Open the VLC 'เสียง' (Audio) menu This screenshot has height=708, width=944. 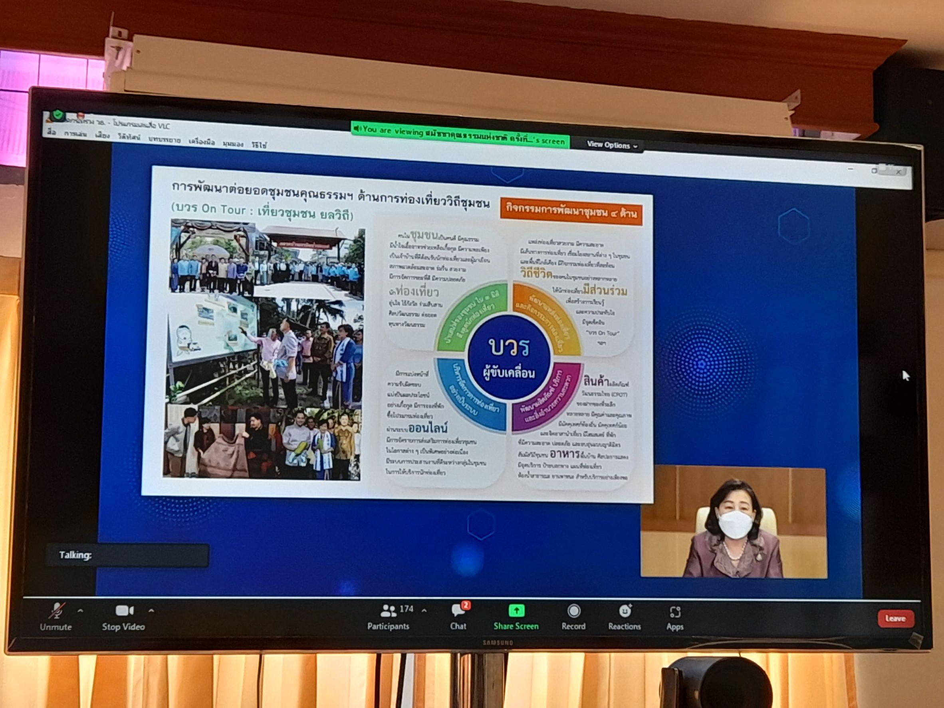coord(103,136)
